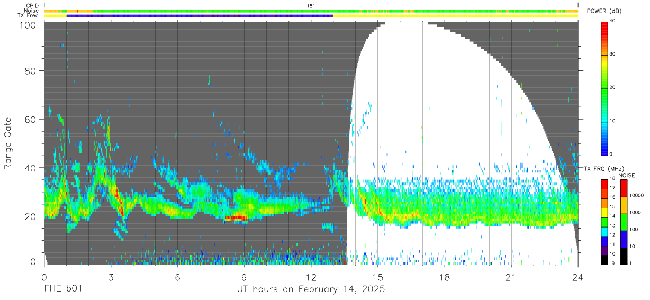Click the 24 tick on the UT hours axis
Viewport: 650px width, 300px height.
pyautogui.click(x=578, y=277)
